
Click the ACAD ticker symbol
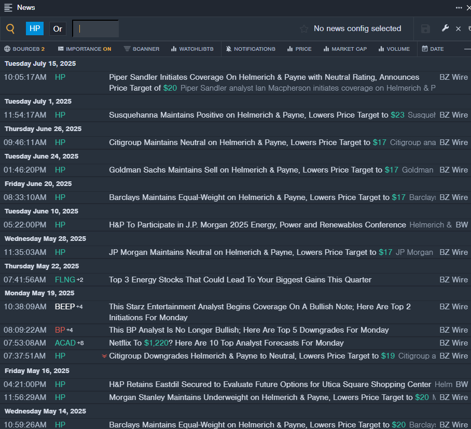65,343
